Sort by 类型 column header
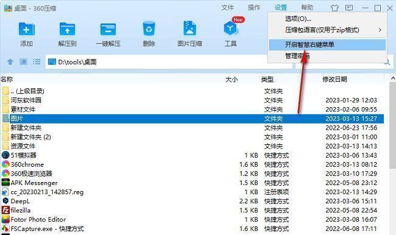This screenshot has height=235, width=396. (x=267, y=80)
